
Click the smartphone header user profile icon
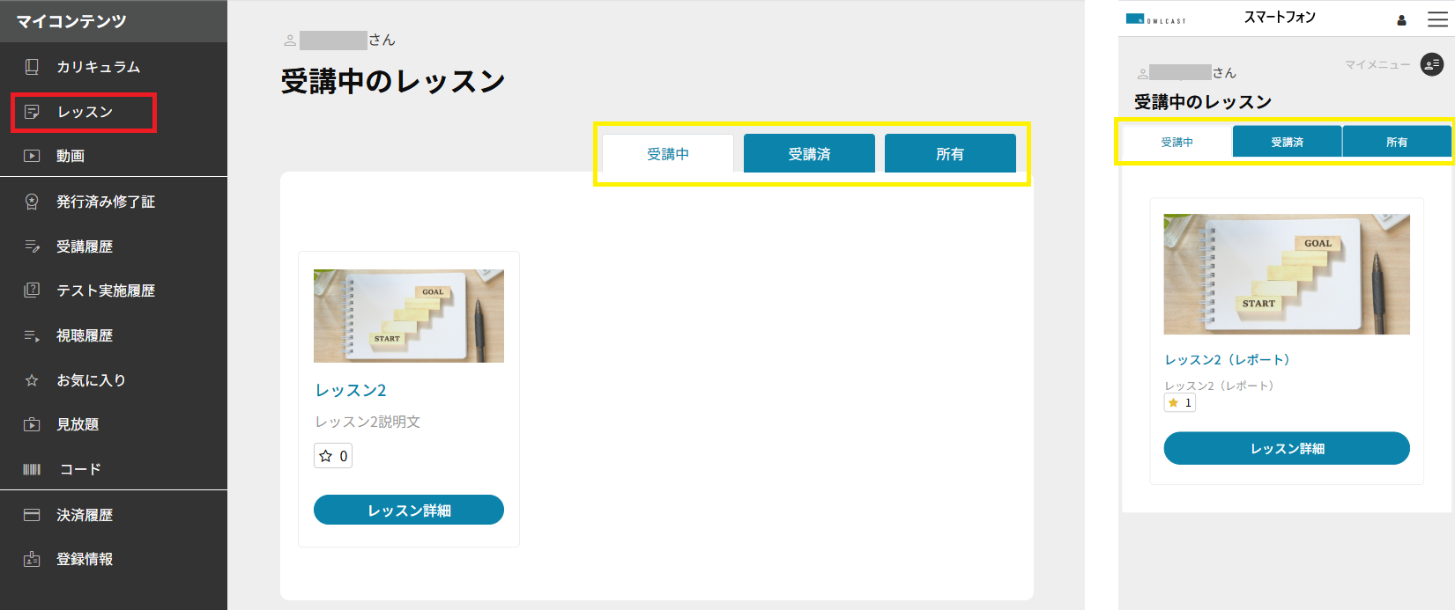tap(1401, 20)
